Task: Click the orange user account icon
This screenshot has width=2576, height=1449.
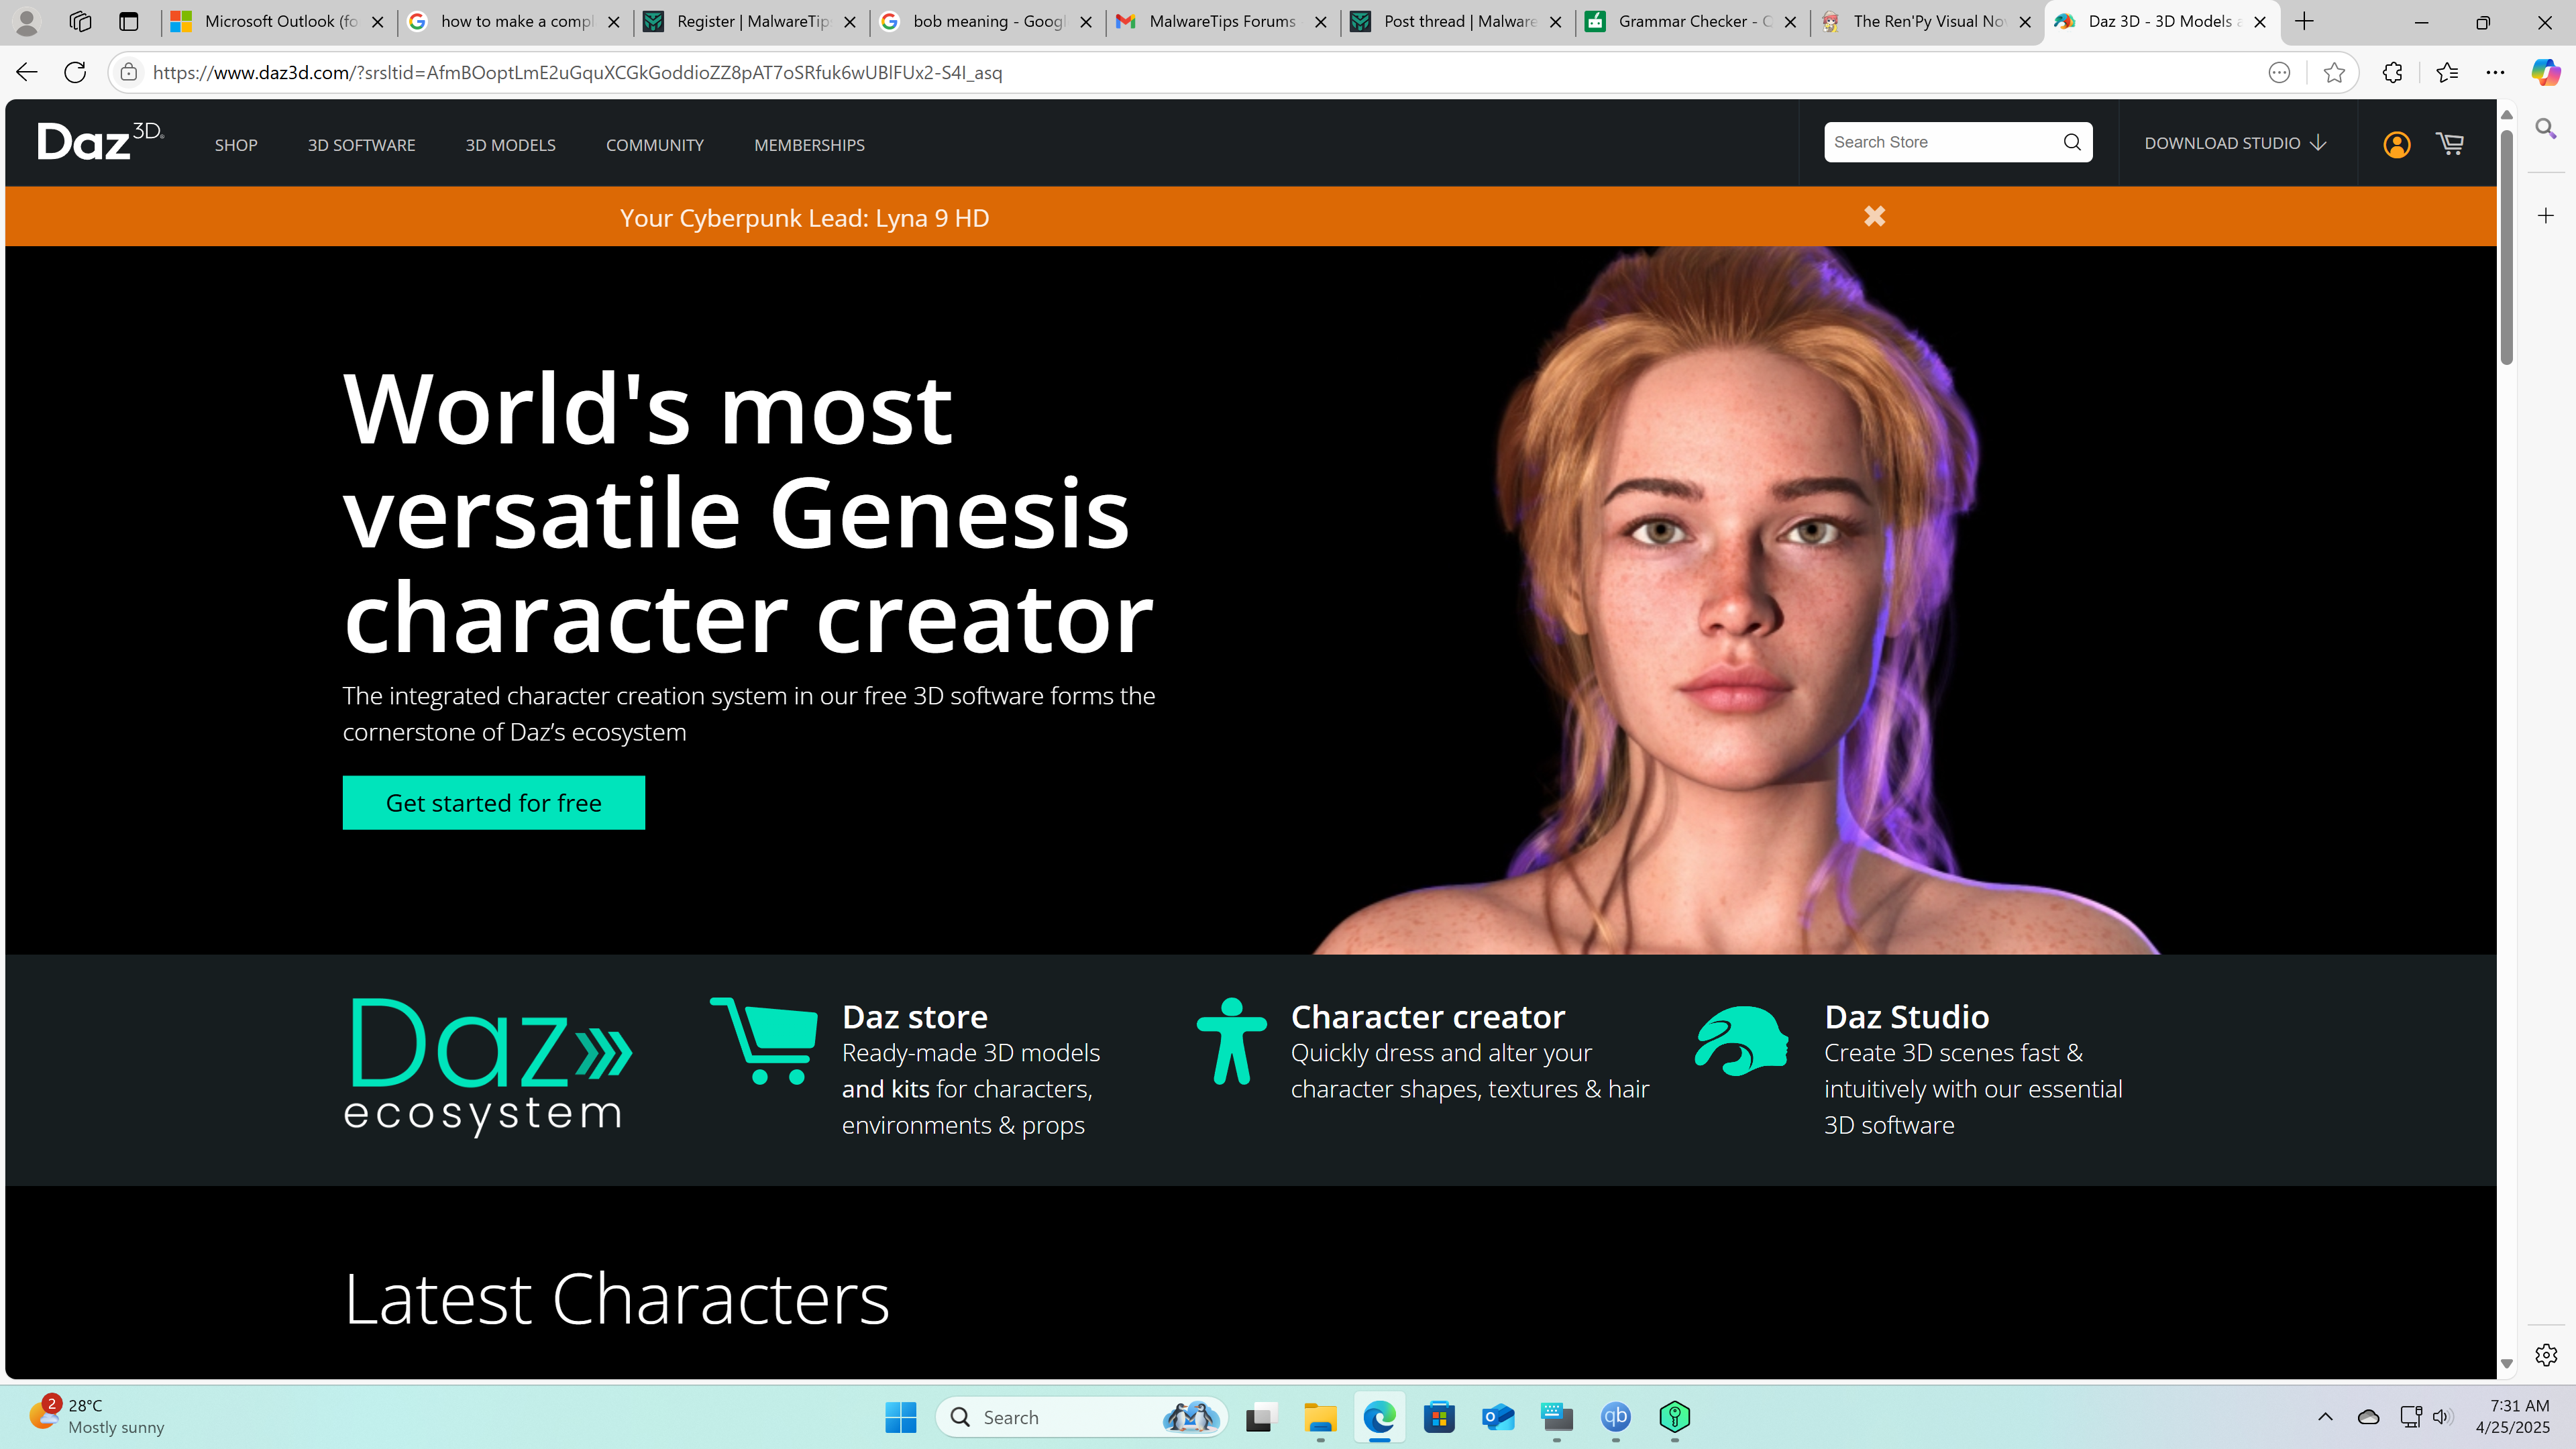Action: click(x=2396, y=144)
